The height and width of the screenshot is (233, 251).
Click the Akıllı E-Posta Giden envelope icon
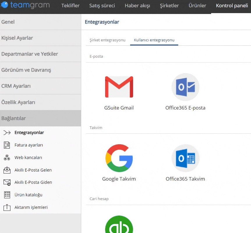click(7, 182)
